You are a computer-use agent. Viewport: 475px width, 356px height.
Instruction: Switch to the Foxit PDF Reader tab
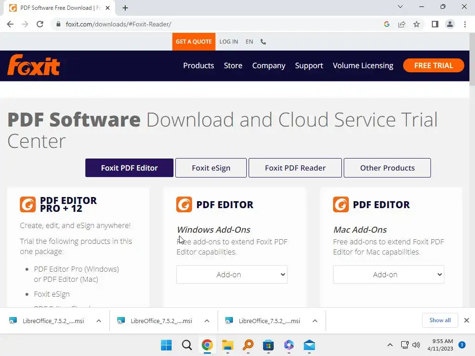(295, 168)
